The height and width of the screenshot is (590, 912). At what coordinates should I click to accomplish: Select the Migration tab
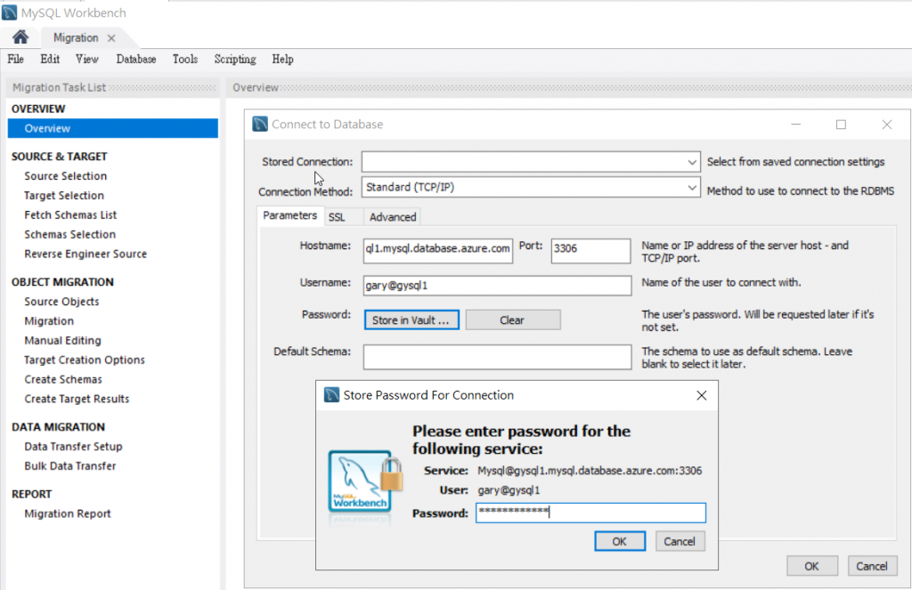tap(76, 37)
